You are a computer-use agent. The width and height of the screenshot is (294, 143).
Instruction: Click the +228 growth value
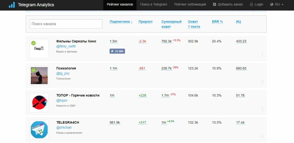point(142,95)
